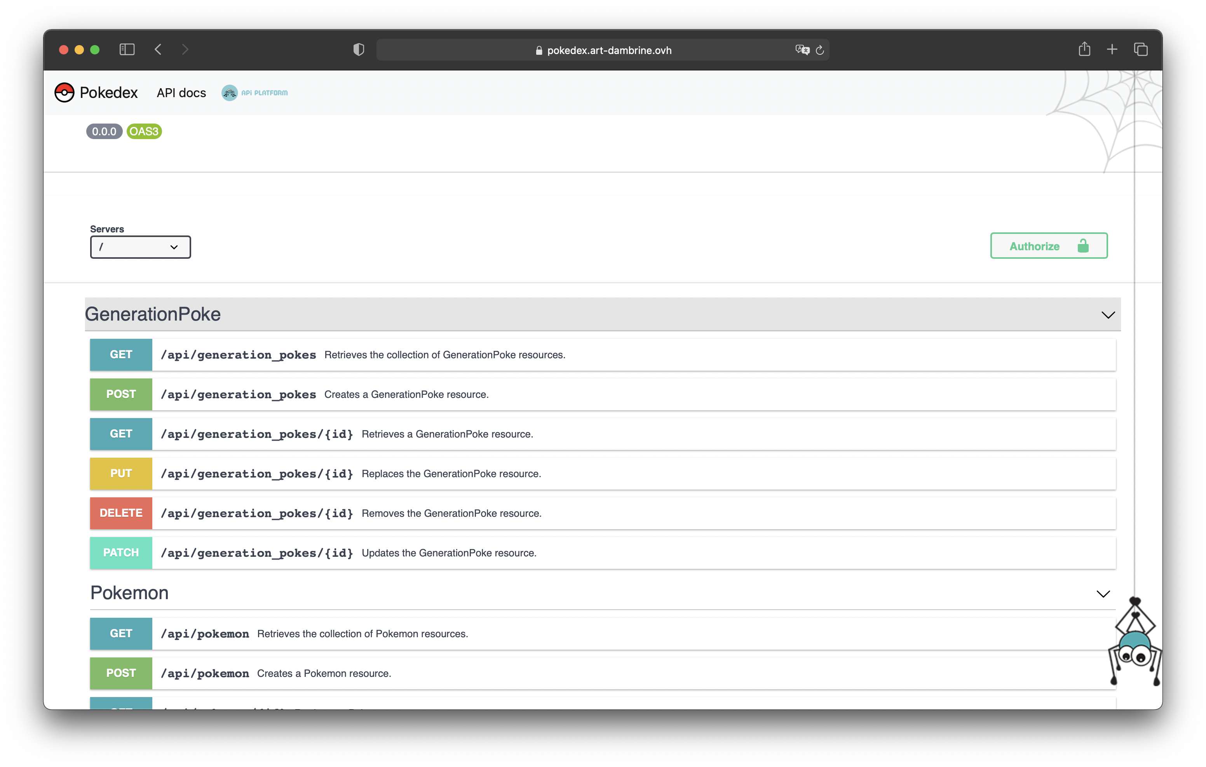1206x767 pixels.
Task: Expand POST /api/pokemon endpoint
Action: pyautogui.click(x=603, y=673)
